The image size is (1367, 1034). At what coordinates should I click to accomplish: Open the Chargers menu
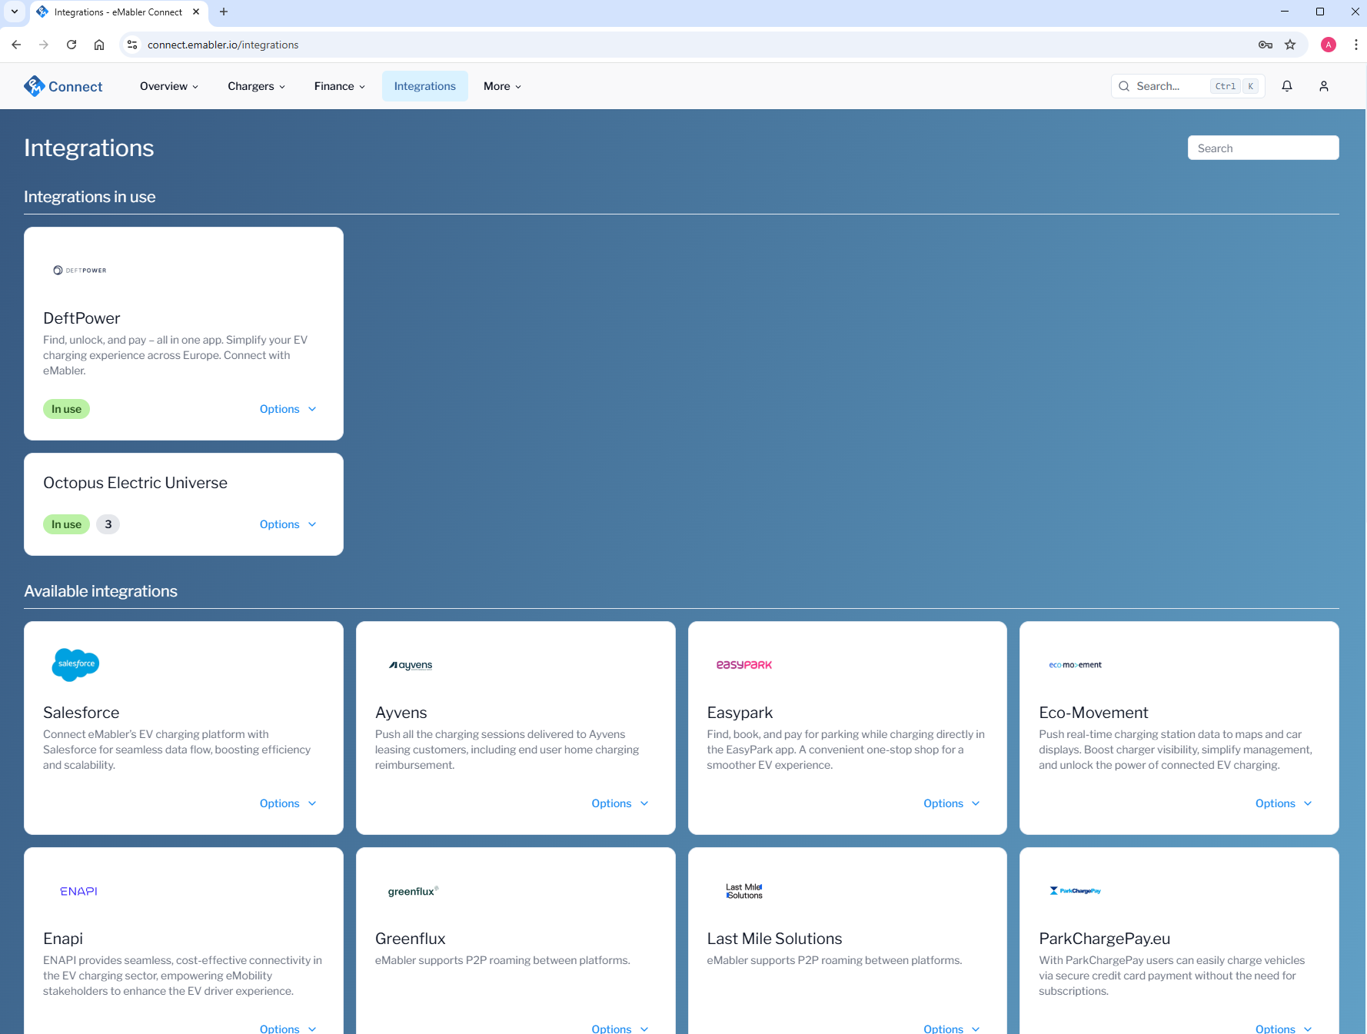(x=255, y=86)
